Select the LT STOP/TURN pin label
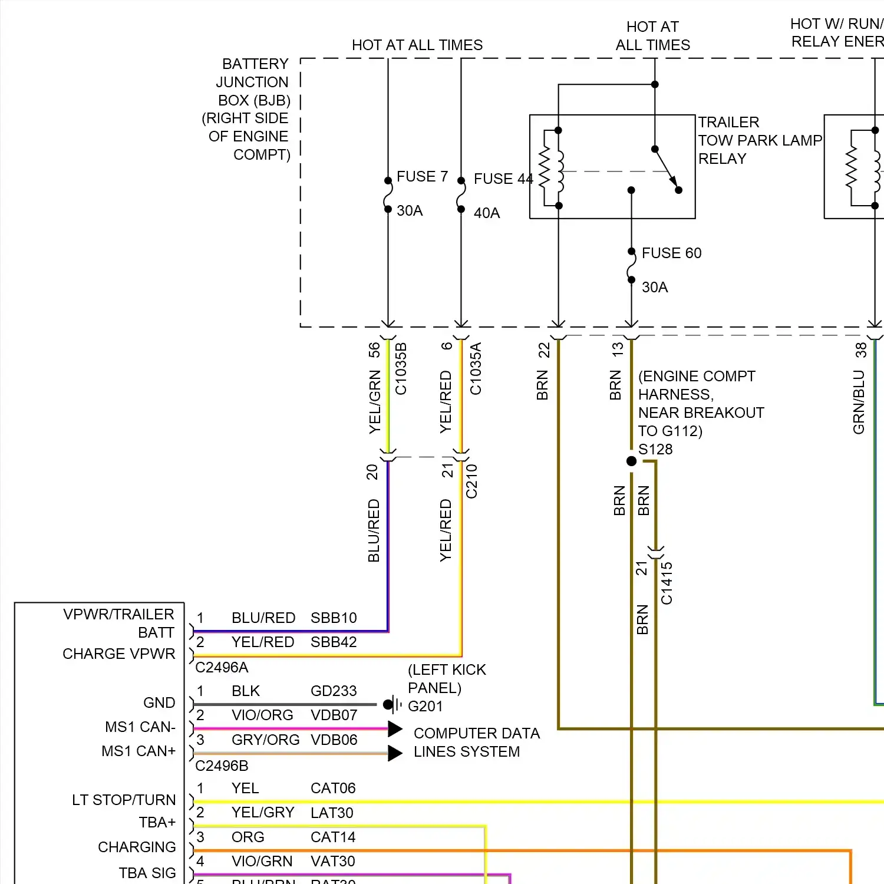This screenshot has width=884, height=884. coord(124,800)
